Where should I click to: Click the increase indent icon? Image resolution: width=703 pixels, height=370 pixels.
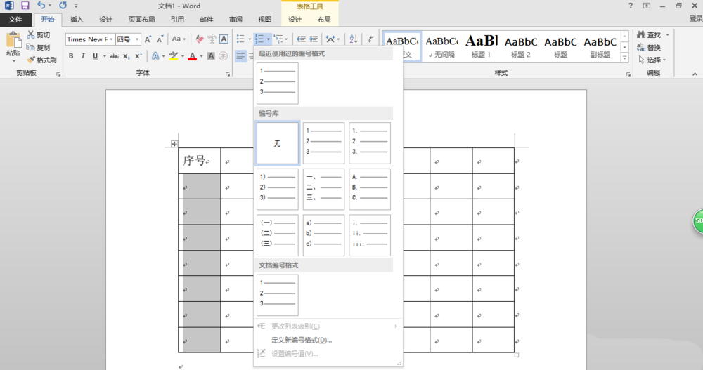[x=314, y=39]
